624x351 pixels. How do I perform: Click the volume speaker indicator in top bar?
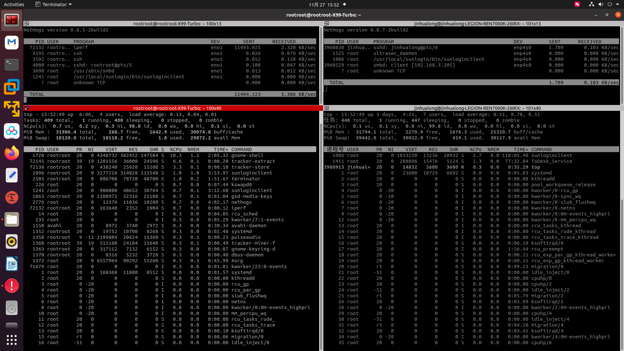pos(601,5)
